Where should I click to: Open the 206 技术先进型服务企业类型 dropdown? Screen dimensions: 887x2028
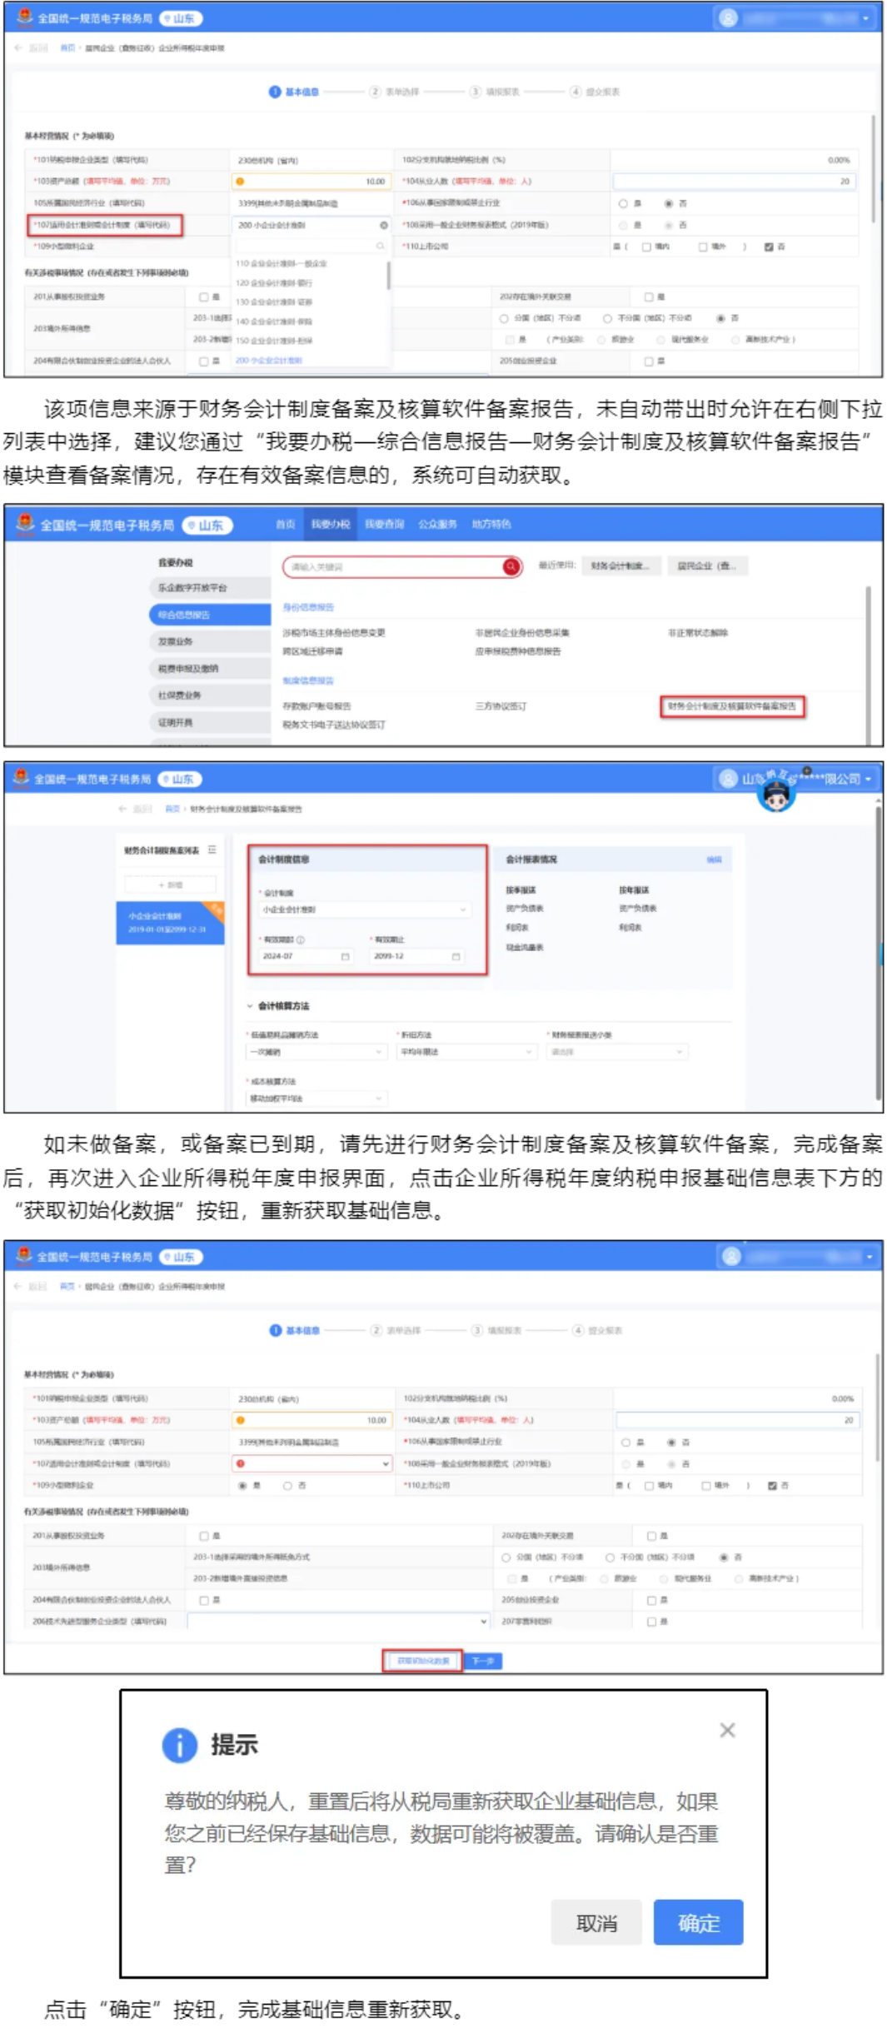pyautogui.click(x=338, y=1621)
